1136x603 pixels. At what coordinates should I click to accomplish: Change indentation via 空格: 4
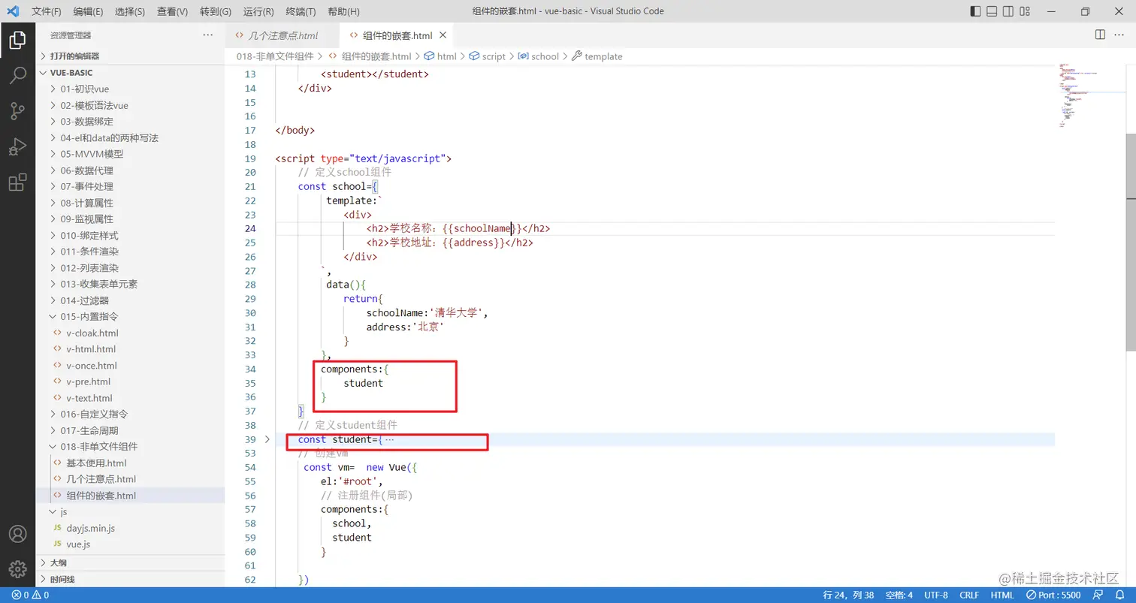(x=899, y=595)
